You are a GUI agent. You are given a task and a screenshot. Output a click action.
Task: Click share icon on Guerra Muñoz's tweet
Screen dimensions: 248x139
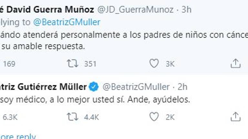tap(236, 64)
